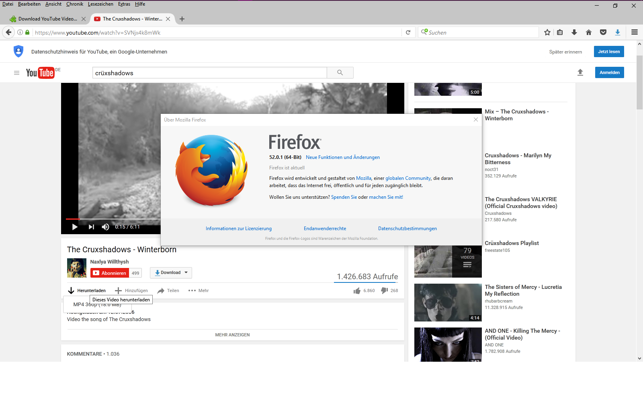Open the Endanwenderrechte link
Viewport: 643px width, 412px height.
tap(325, 229)
